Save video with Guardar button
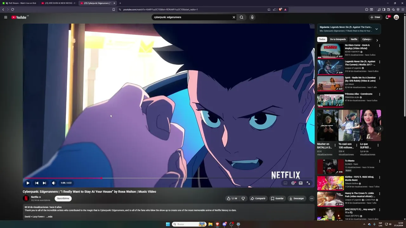This screenshot has height=228, width=406. tap(277, 199)
